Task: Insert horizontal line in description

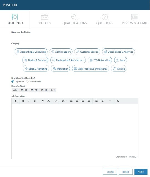Action: tap(110, 101)
